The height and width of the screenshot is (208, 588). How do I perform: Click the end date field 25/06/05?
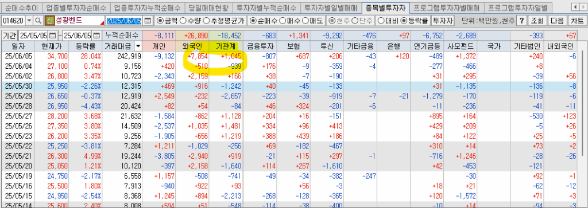click(78, 36)
